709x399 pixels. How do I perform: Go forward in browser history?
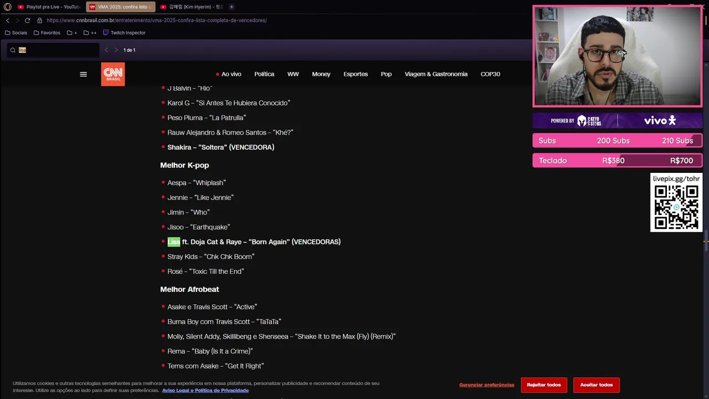pos(17,21)
